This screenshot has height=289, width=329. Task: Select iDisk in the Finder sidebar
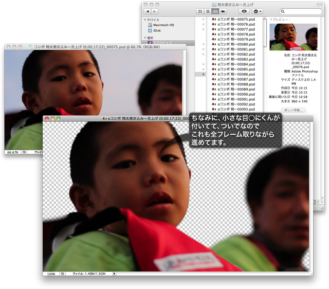(154, 30)
